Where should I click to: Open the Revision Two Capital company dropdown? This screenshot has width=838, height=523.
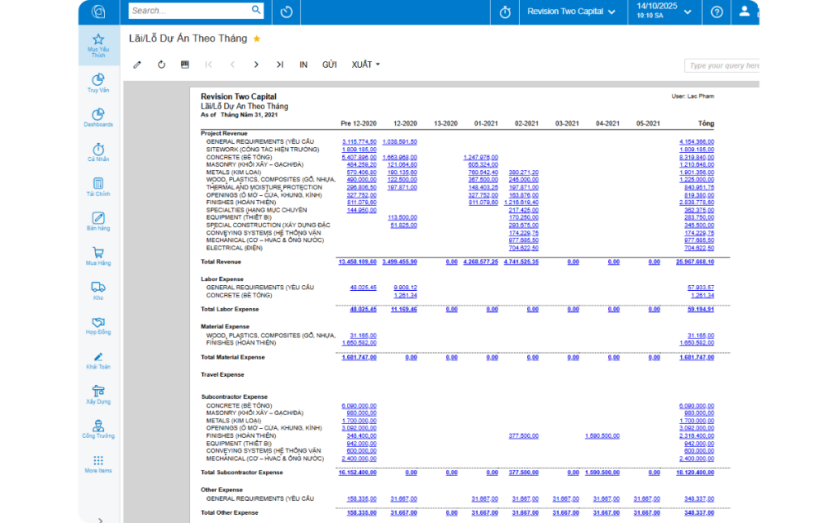click(571, 11)
